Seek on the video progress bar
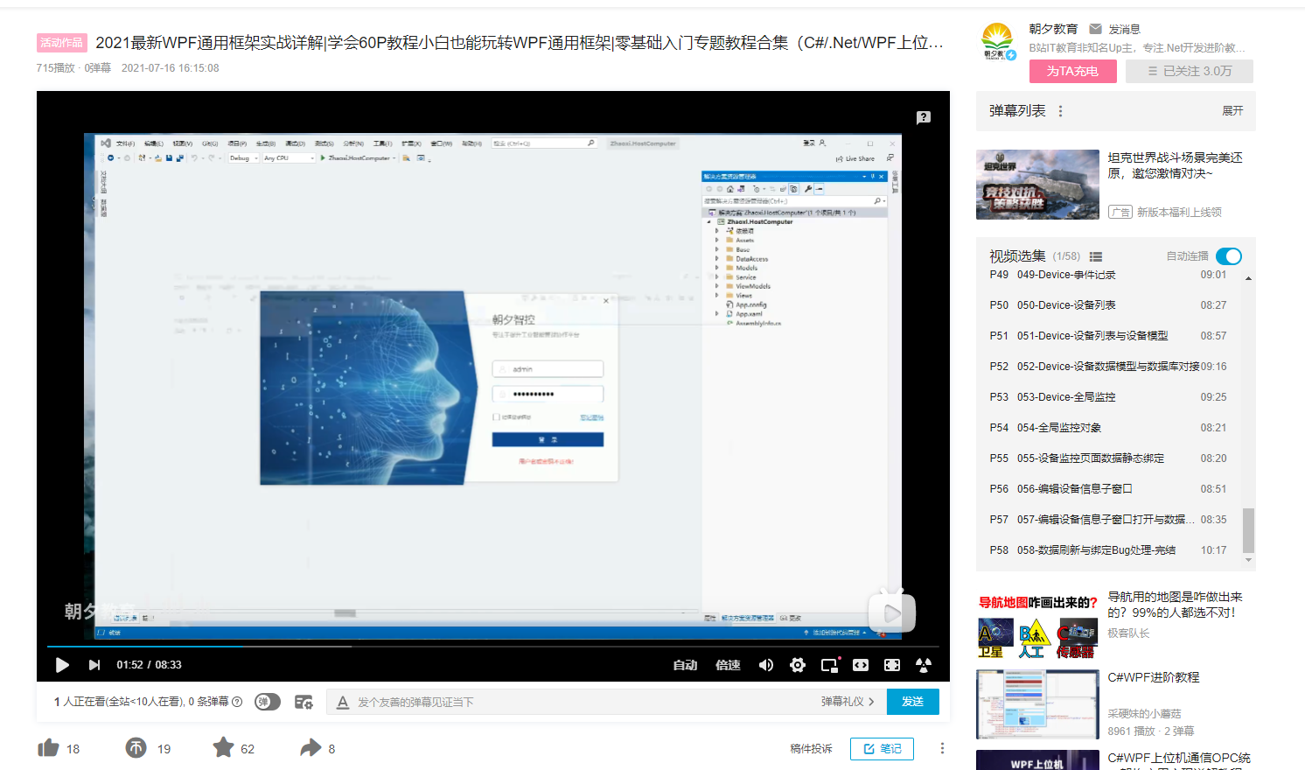This screenshot has width=1305, height=770. coord(493,647)
